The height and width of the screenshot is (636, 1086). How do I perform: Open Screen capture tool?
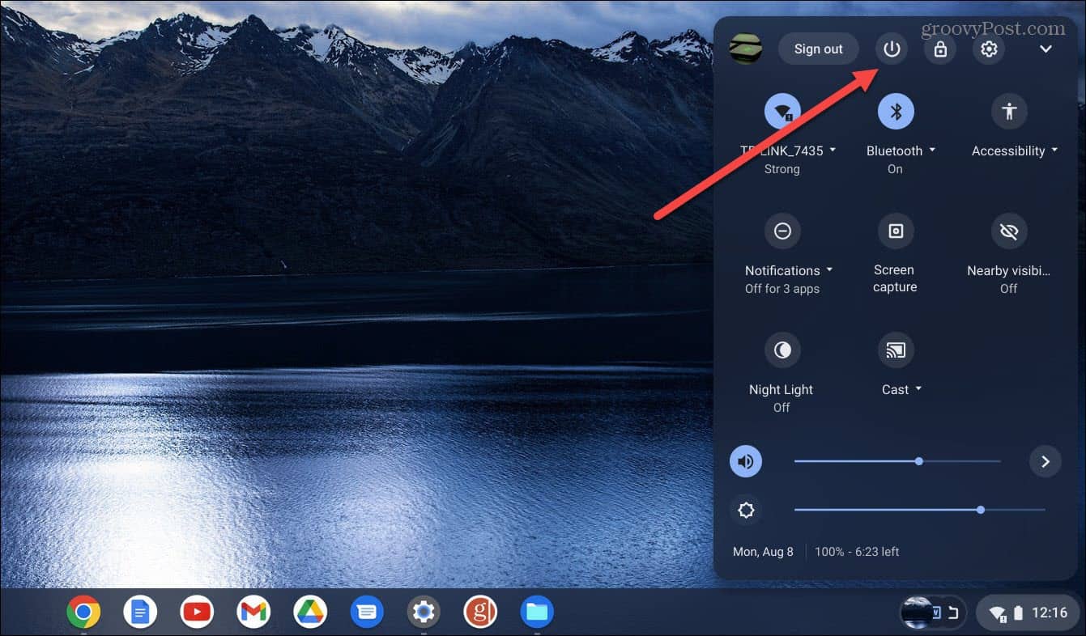[x=895, y=231]
